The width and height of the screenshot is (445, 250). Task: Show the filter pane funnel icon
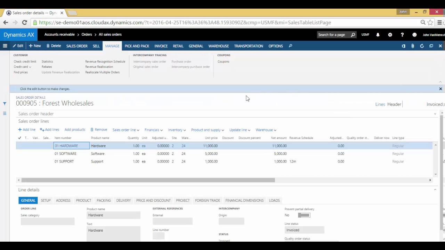pyautogui.click(x=5, y=103)
